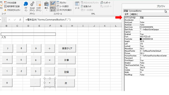Viewport: 169px width, 95px height.
Task: Click the 0 calculator button
Action: click(7, 83)
